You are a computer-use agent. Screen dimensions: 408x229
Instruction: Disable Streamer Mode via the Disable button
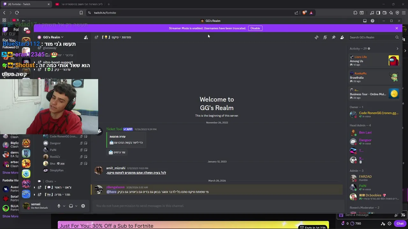point(255,28)
